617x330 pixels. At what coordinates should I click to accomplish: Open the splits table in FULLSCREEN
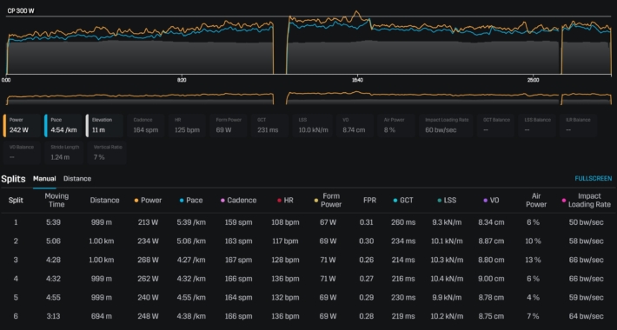pyautogui.click(x=594, y=179)
